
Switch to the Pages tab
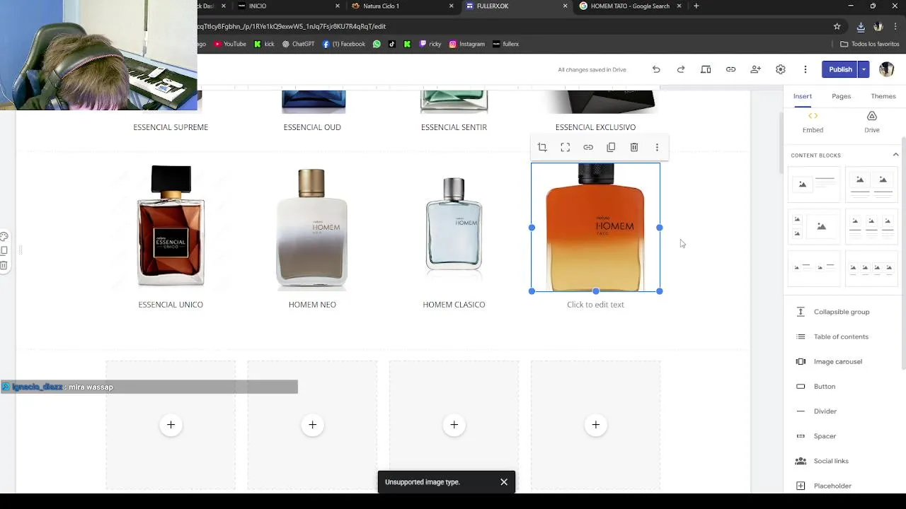point(841,96)
